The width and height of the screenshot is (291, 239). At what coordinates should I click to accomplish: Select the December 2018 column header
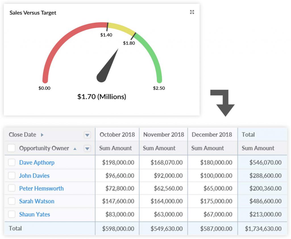click(x=212, y=135)
